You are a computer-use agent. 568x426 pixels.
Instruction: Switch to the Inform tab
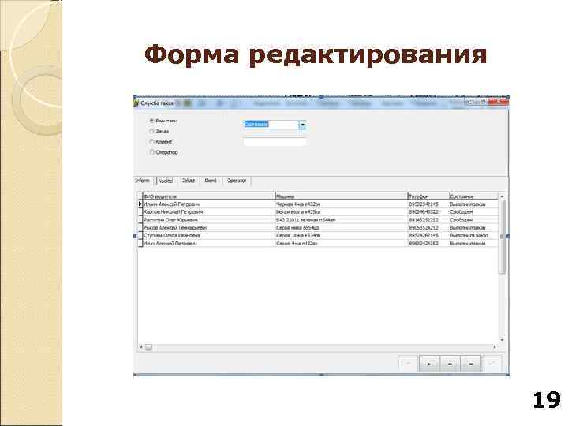click(x=142, y=181)
